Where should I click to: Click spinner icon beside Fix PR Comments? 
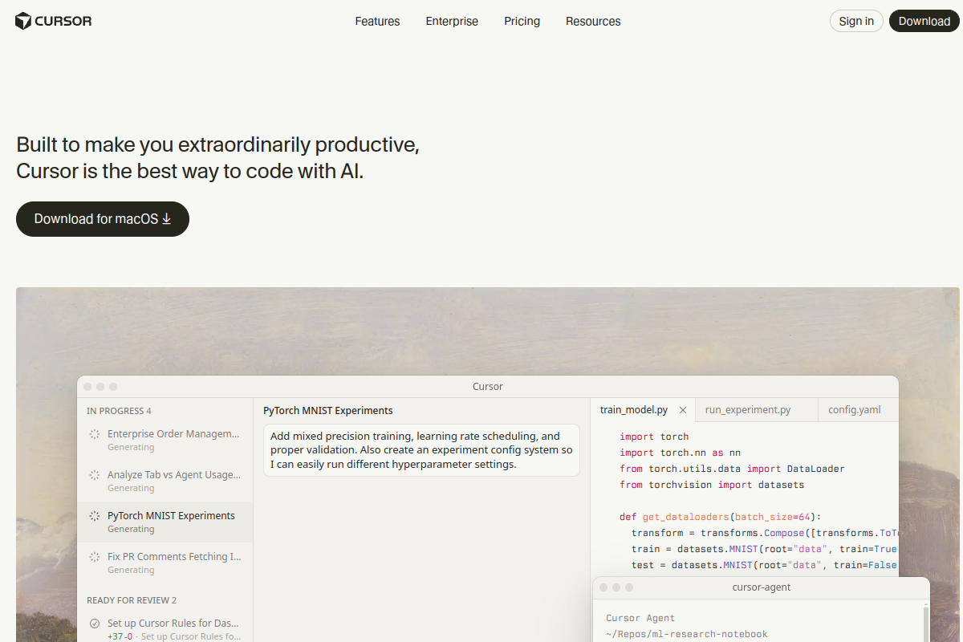pos(95,557)
